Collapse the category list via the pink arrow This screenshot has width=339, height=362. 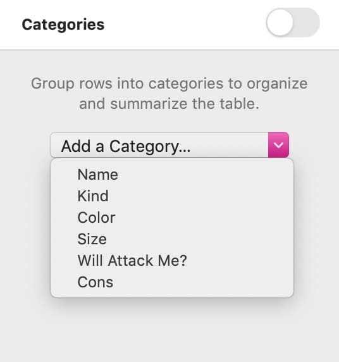click(x=278, y=145)
